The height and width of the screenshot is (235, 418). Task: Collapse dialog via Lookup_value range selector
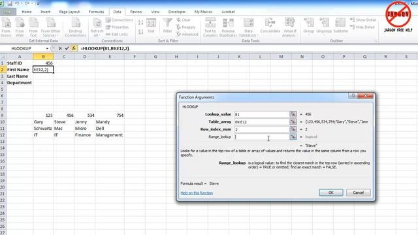point(293,114)
